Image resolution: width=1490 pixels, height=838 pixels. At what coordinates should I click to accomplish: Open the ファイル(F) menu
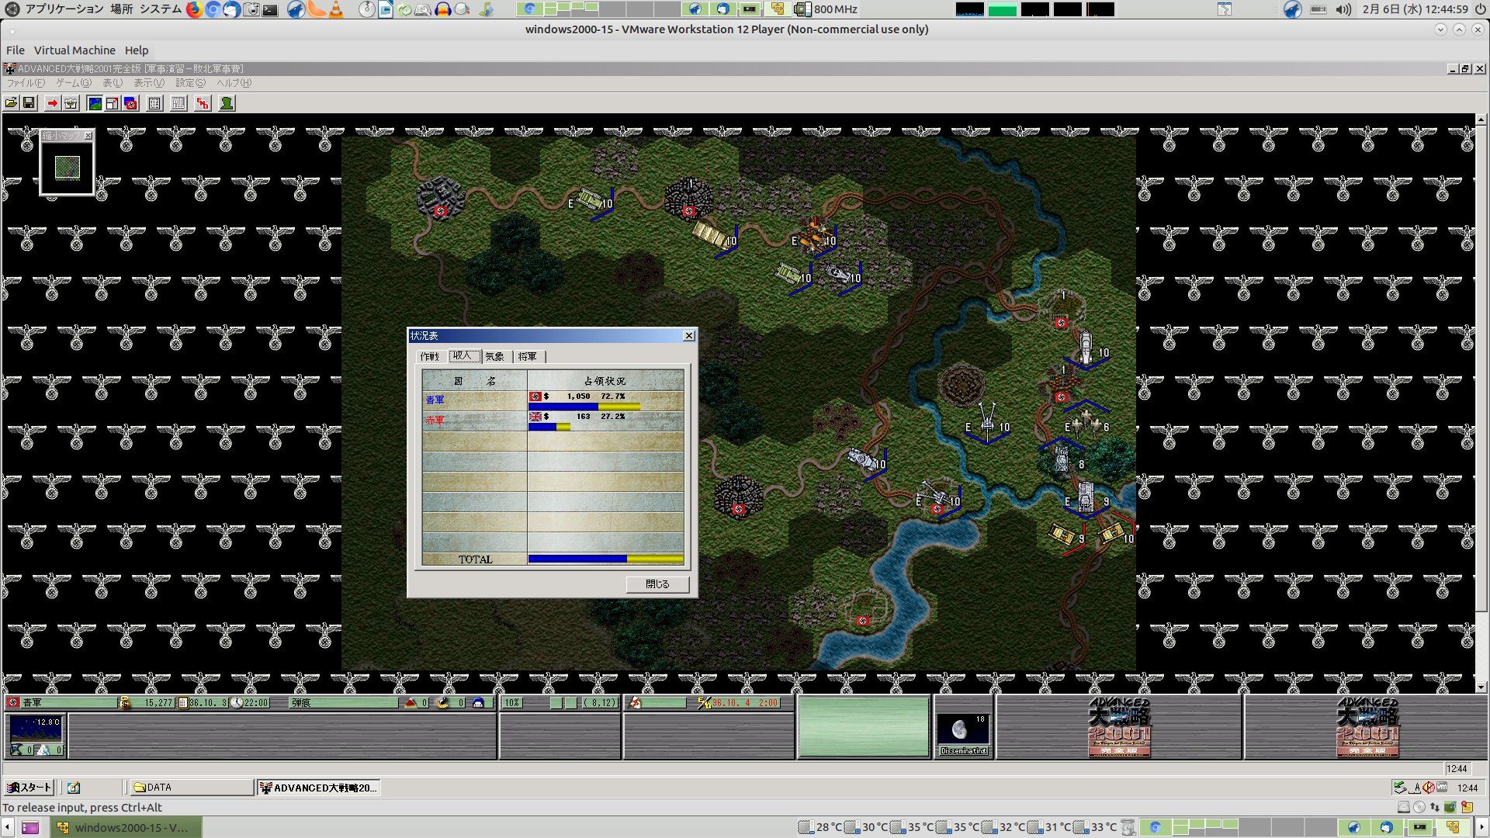(26, 83)
